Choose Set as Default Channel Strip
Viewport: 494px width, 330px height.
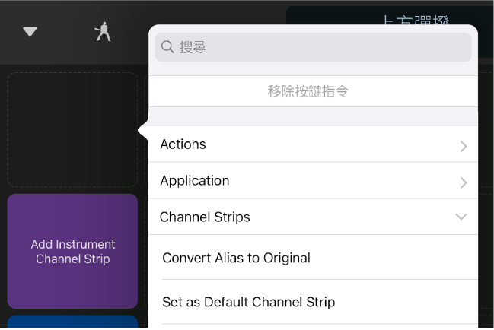pos(313,302)
